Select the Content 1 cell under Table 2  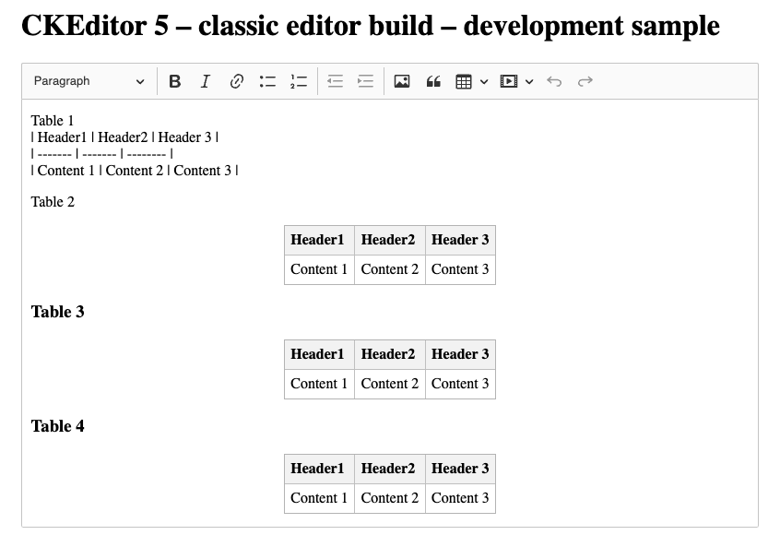319,269
